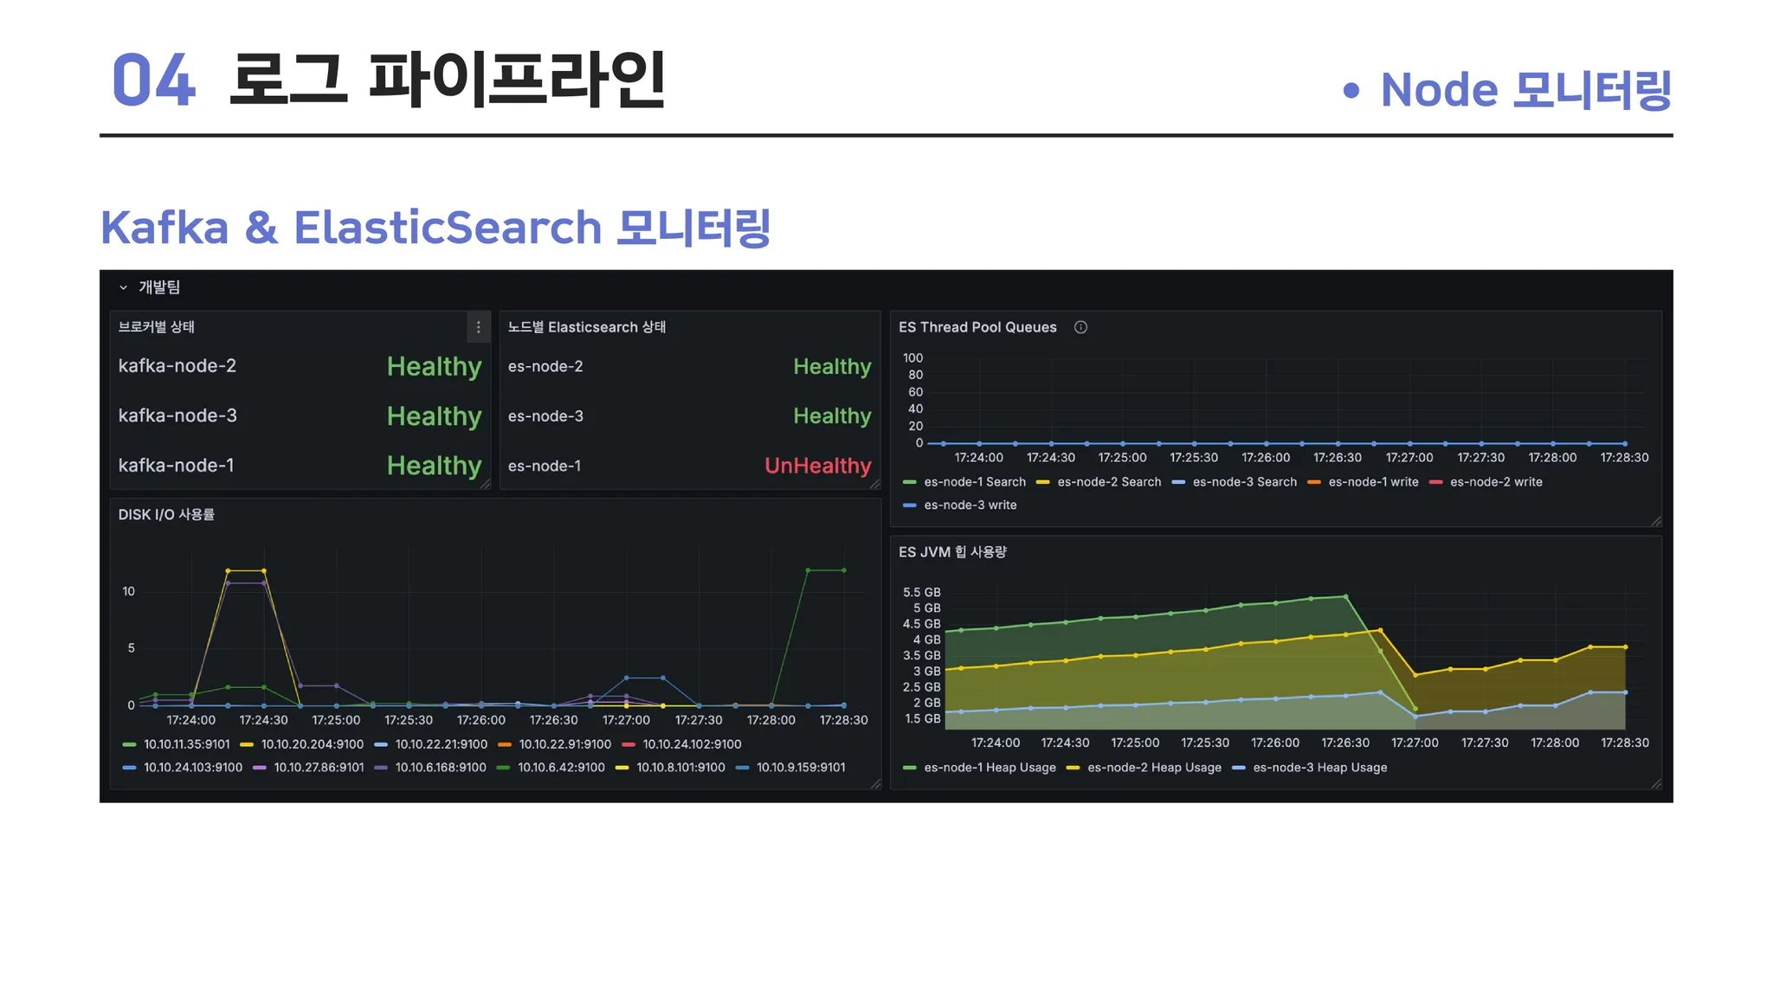Viewport: 1773px width, 997px height.
Task: Toggle 10.10.20.204:9100 disk legend entry
Action: [x=312, y=744]
